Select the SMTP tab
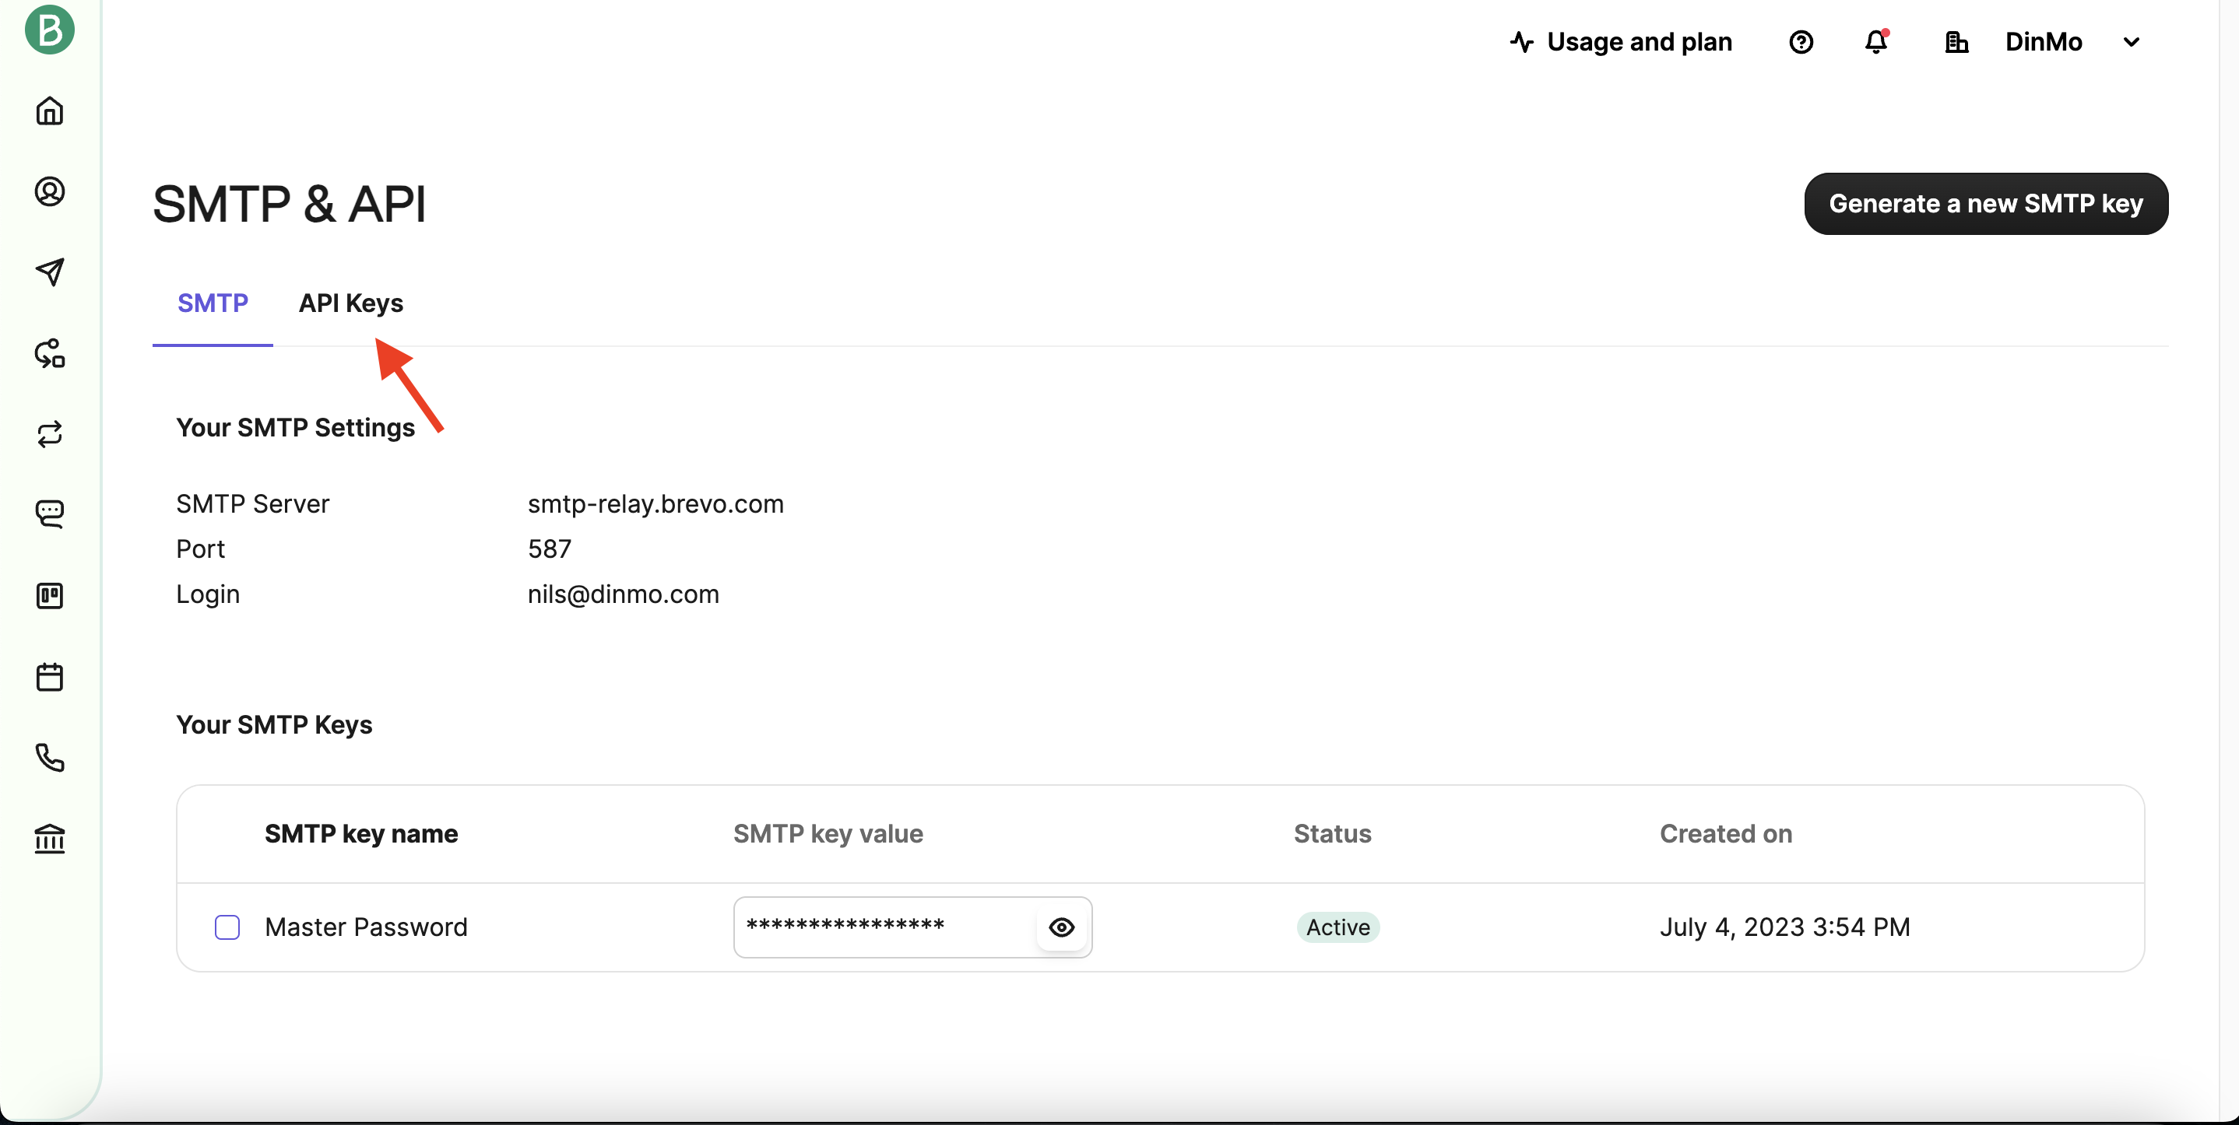 point(213,303)
